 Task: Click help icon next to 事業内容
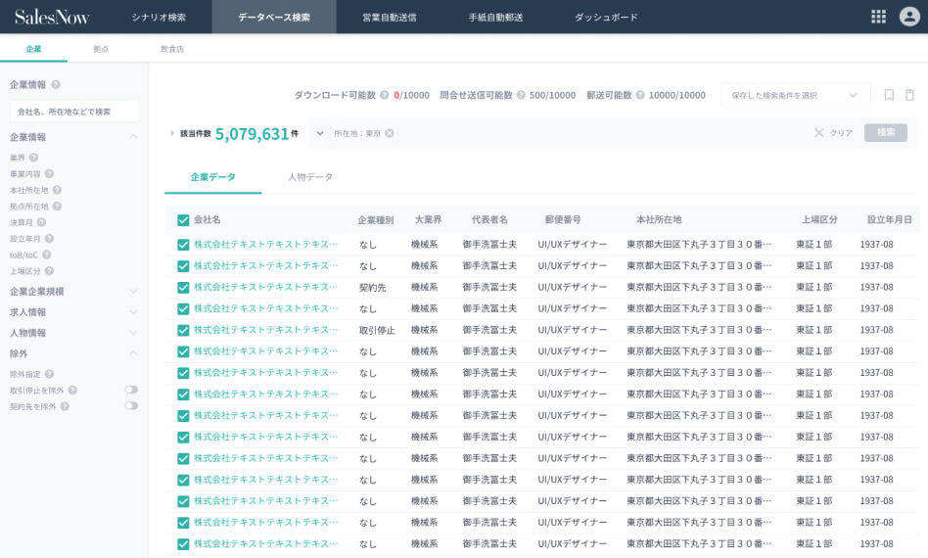(49, 173)
